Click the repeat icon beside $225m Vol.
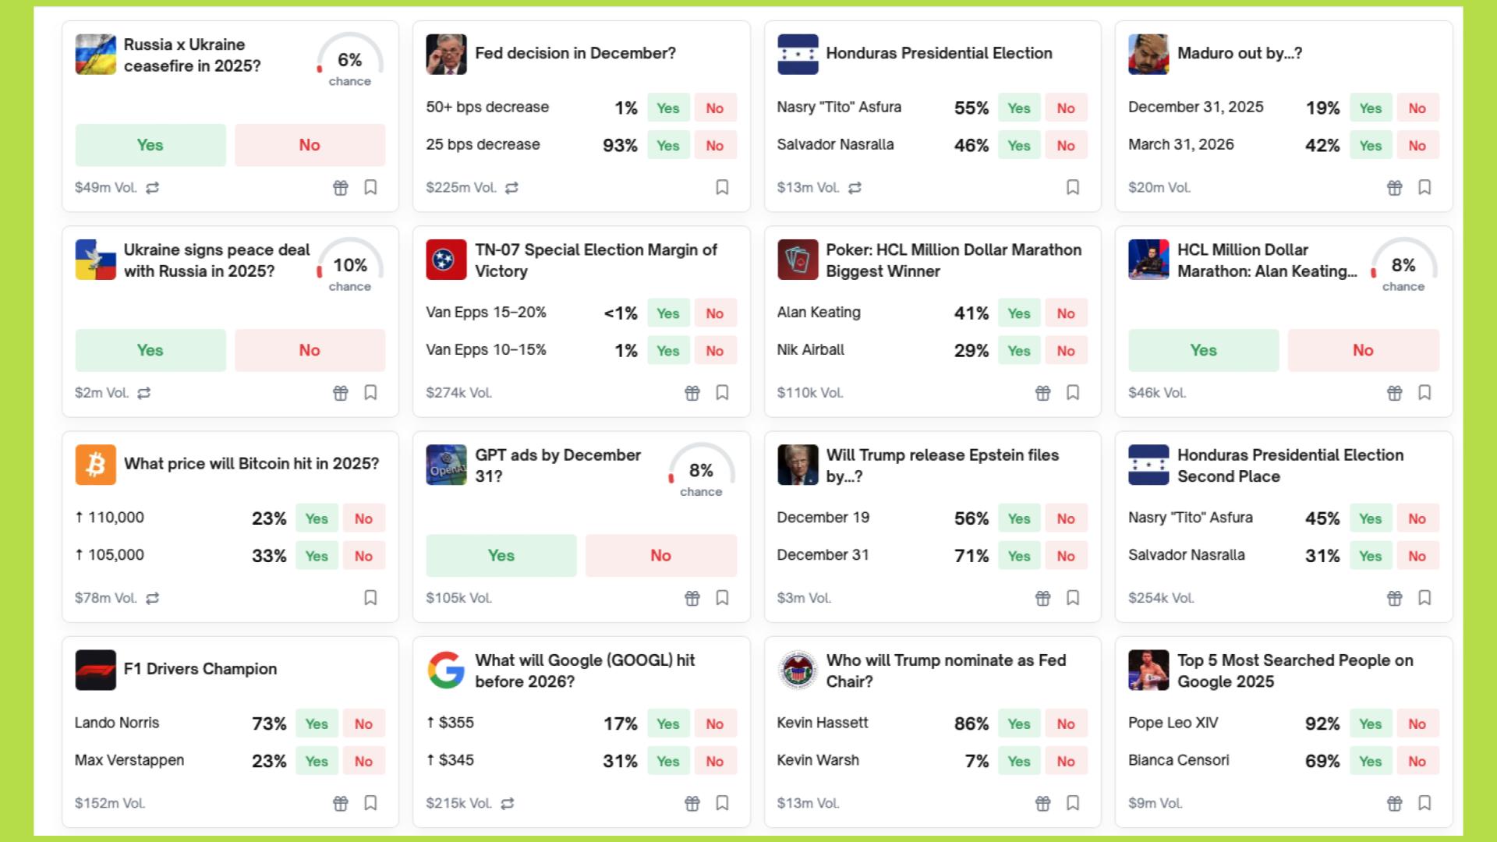 [x=511, y=187]
